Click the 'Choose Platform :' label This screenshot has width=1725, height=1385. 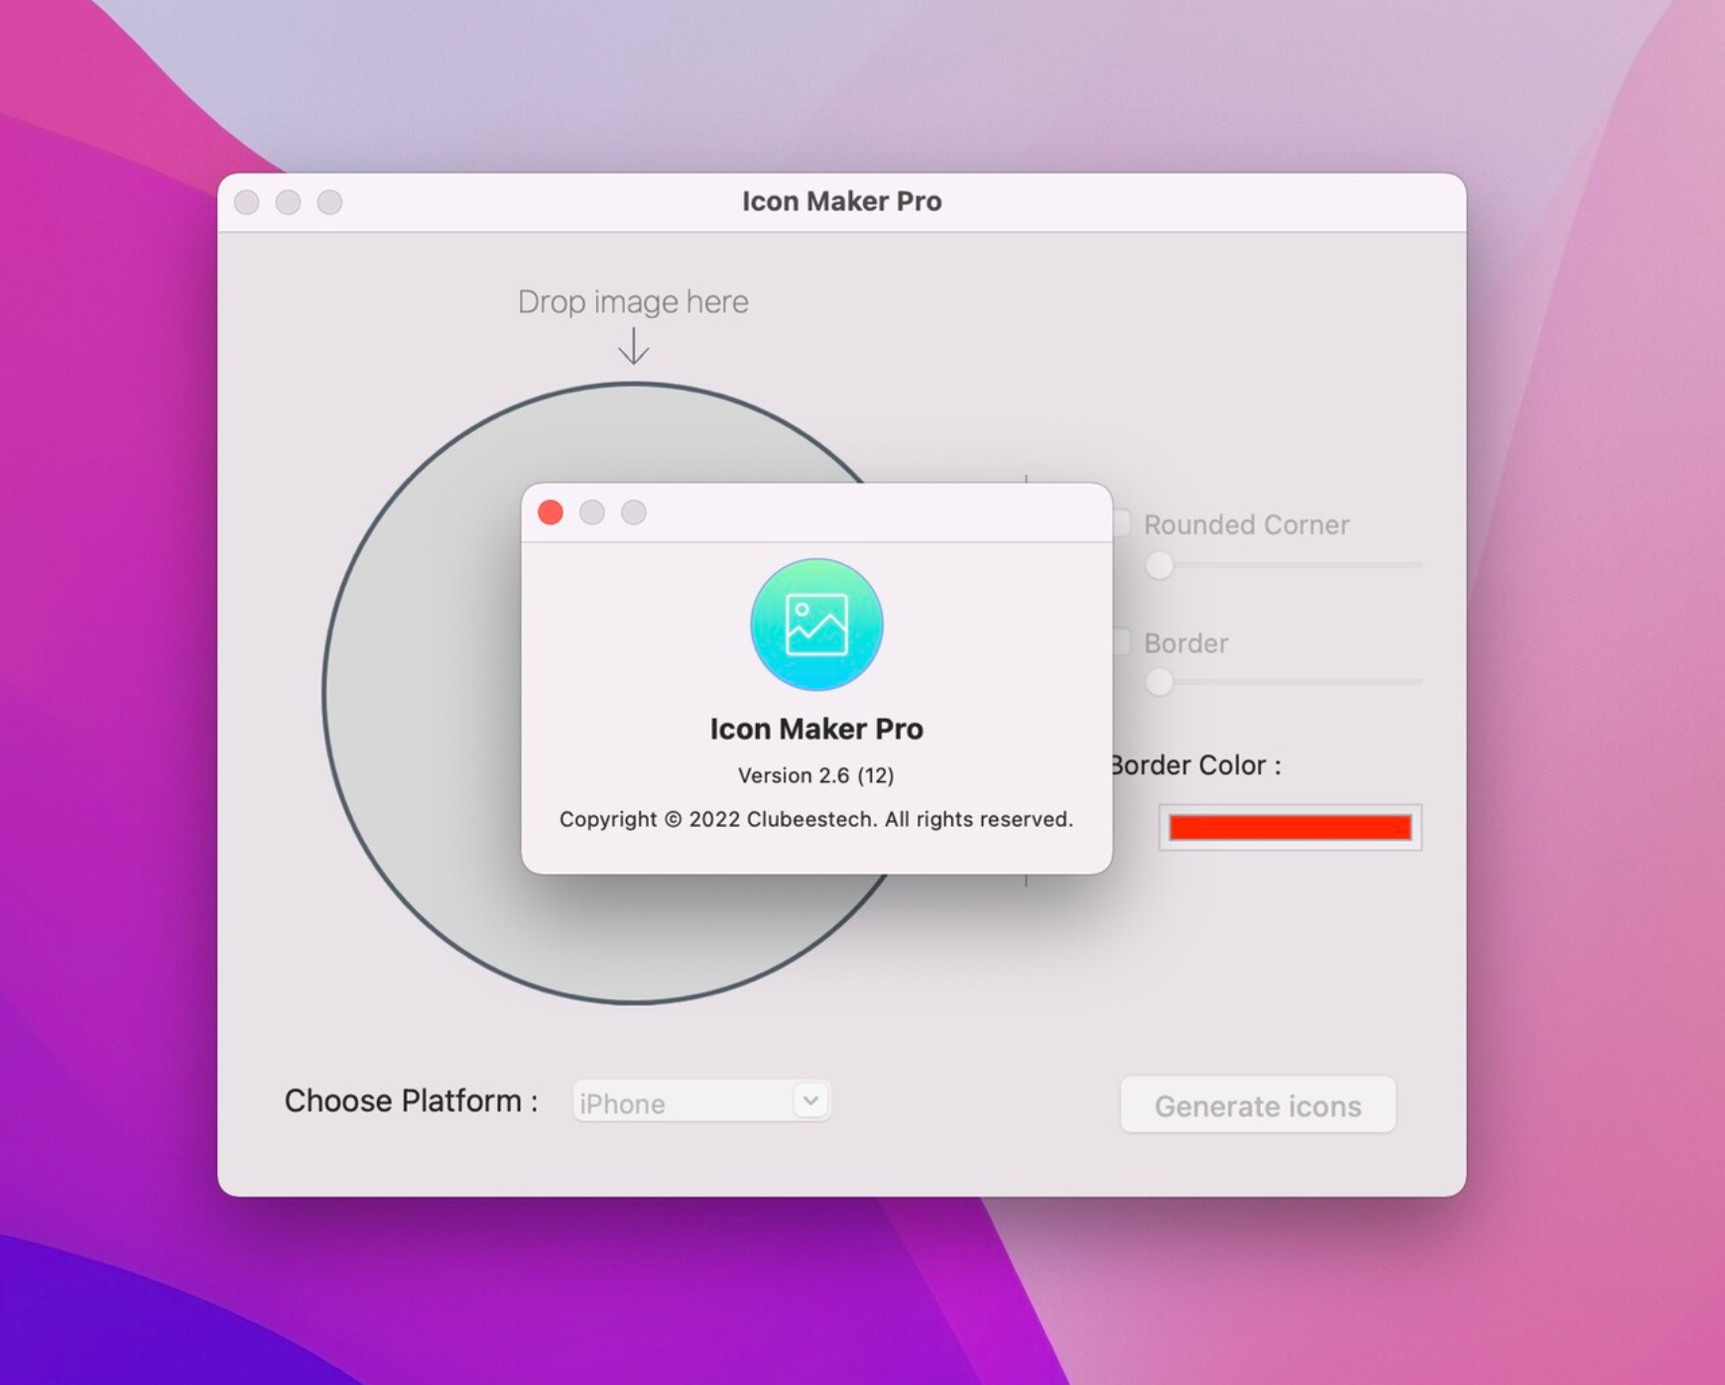(412, 1100)
